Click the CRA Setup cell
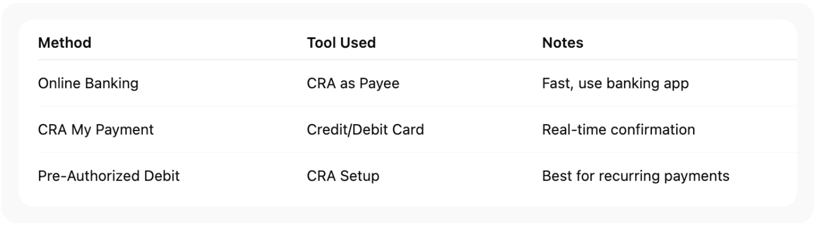Viewport: 817px width, 226px height. coord(343,176)
